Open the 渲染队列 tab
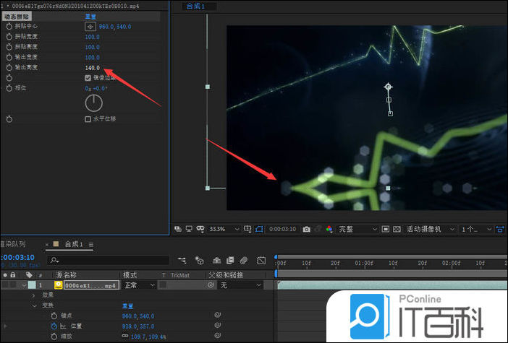 (x=13, y=244)
